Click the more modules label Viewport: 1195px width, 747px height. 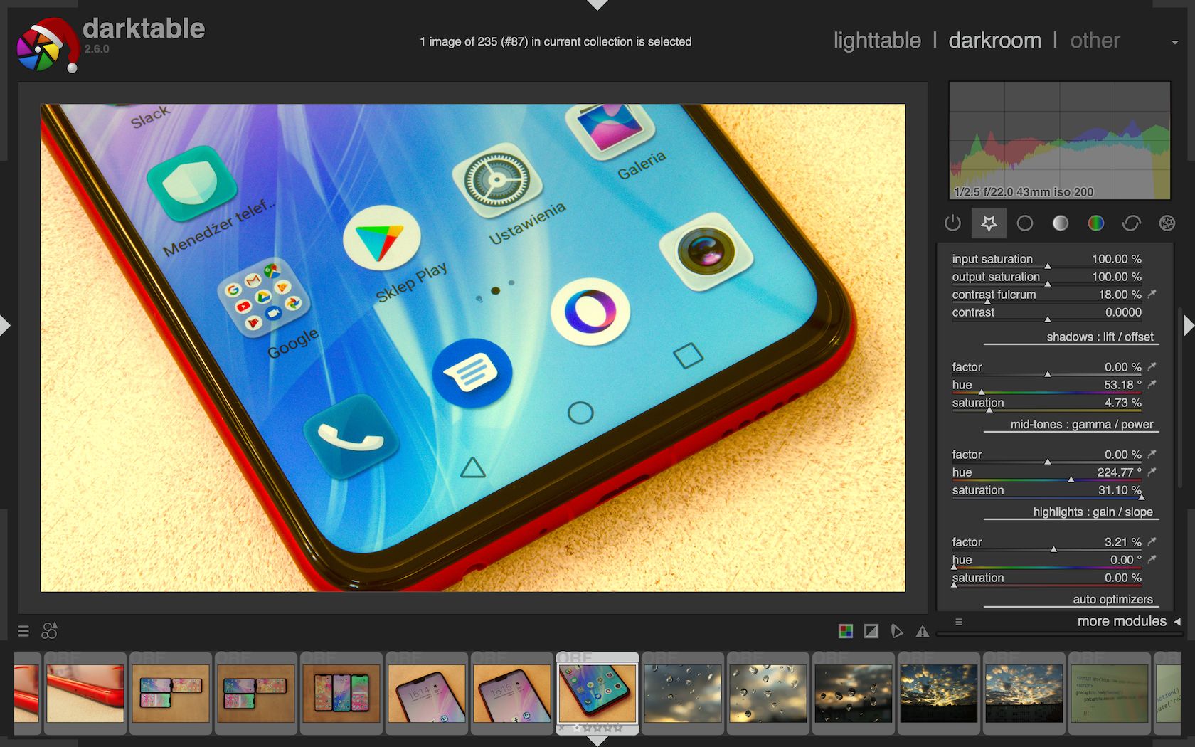1122,621
